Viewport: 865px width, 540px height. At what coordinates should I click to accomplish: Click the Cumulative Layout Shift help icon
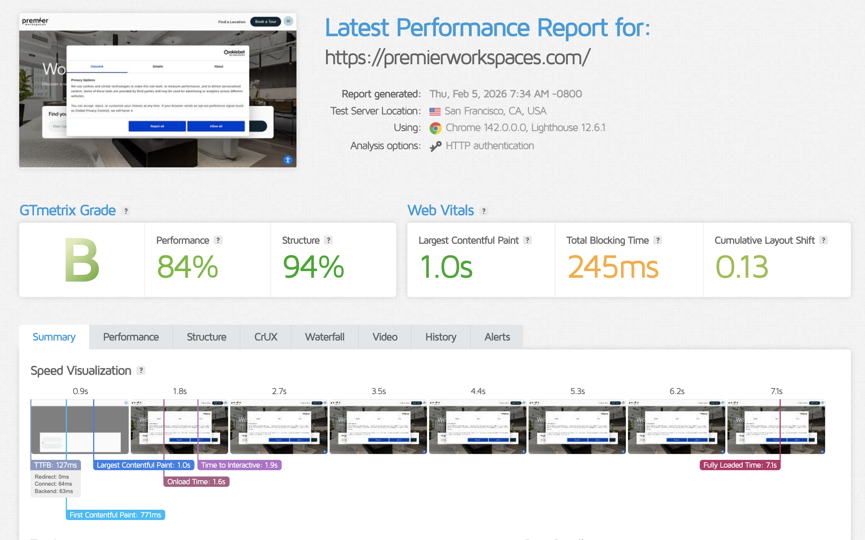coord(824,240)
